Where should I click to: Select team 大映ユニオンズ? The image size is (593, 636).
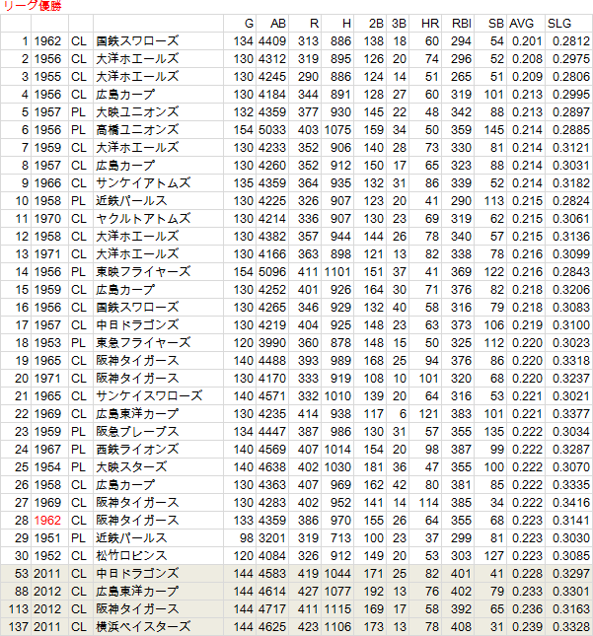137,112
